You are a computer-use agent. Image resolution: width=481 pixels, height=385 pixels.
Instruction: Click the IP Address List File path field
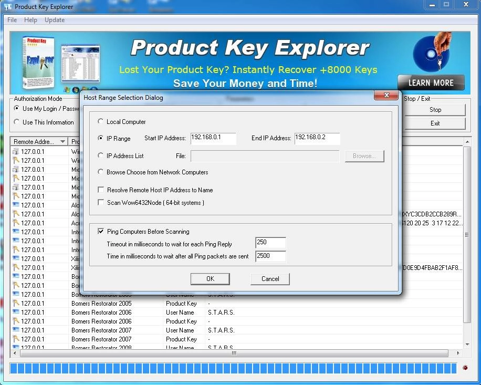coord(265,156)
